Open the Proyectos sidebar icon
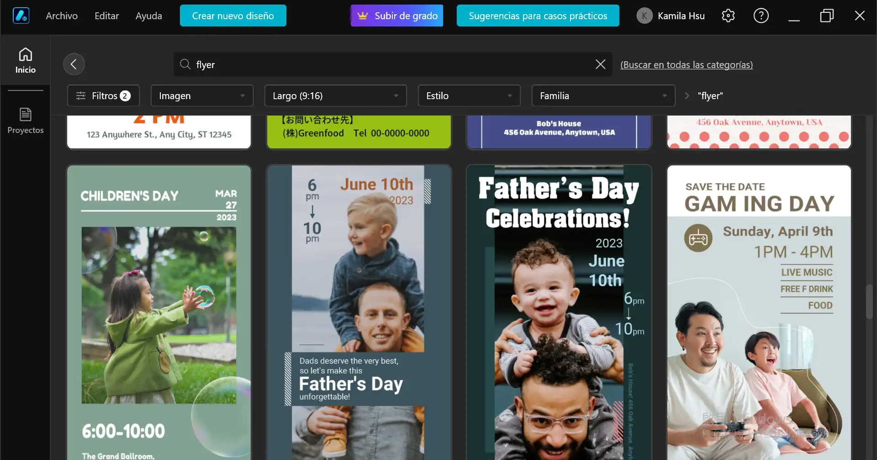The height and width of the screenshot is (460, 877). click(26, 121)
